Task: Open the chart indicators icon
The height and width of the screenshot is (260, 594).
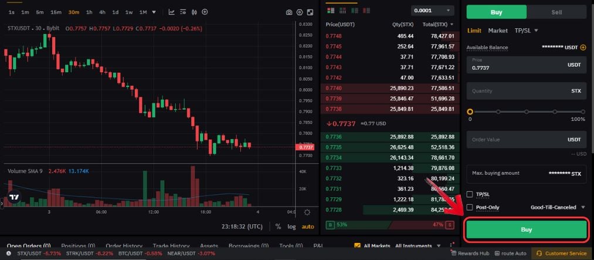Action: (x=172, y=12)
